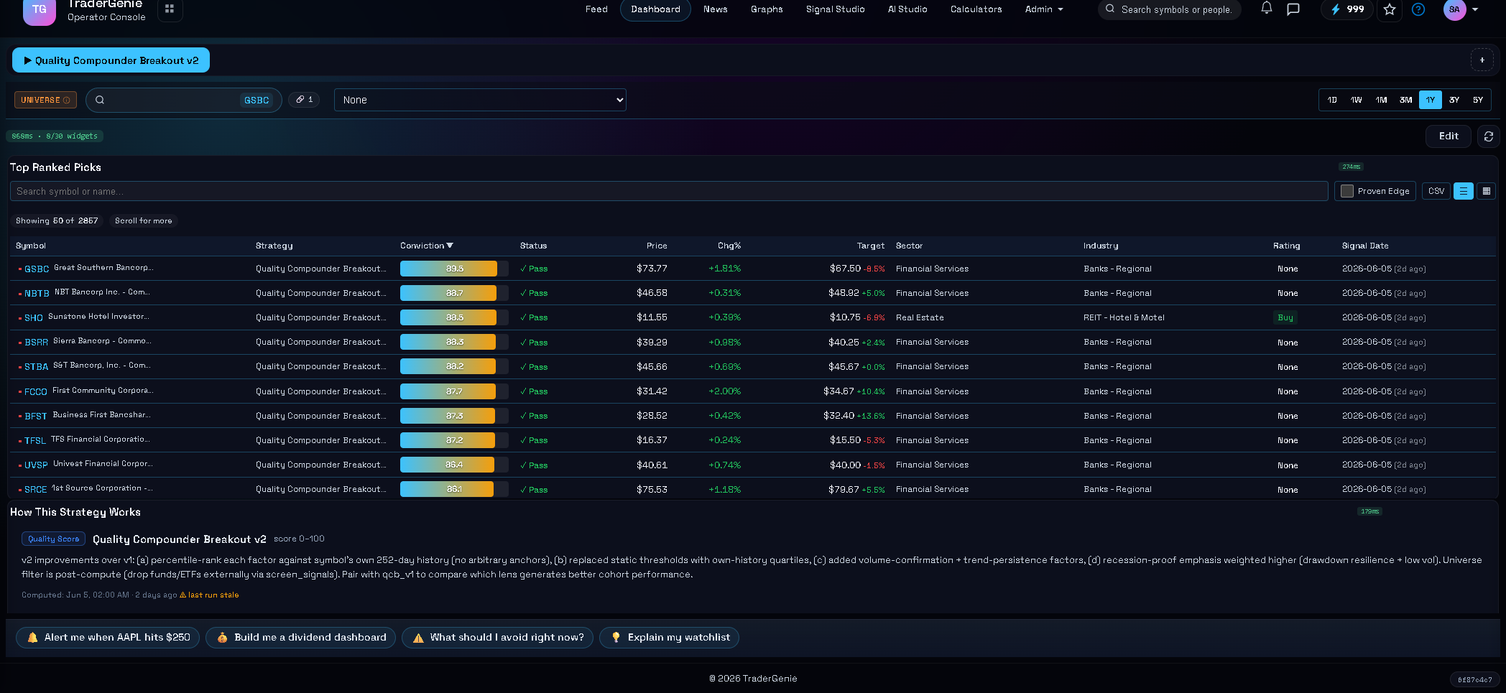The width and height of the screenshot is (1506, 693).
Task: Open the Feed tab
Action: point(596,9)
